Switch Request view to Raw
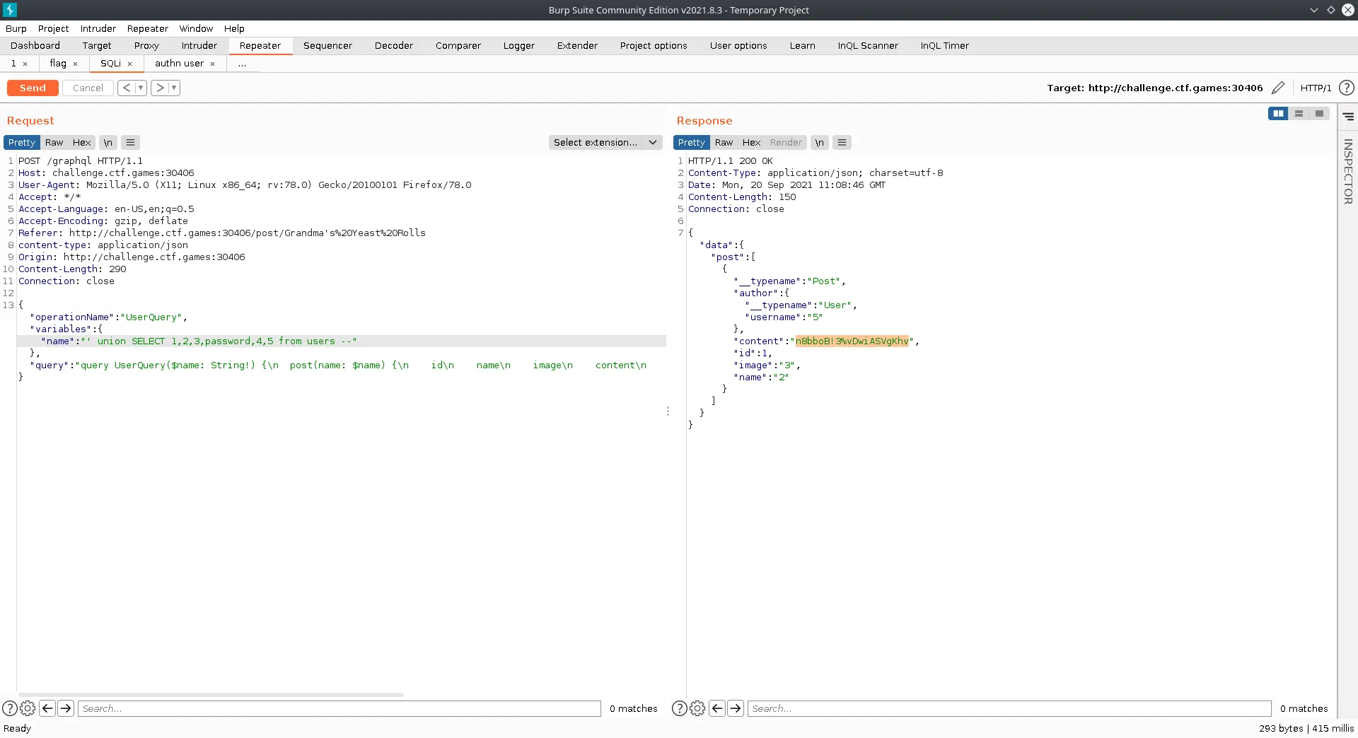 pyautogui.click(x=54, y=142)
